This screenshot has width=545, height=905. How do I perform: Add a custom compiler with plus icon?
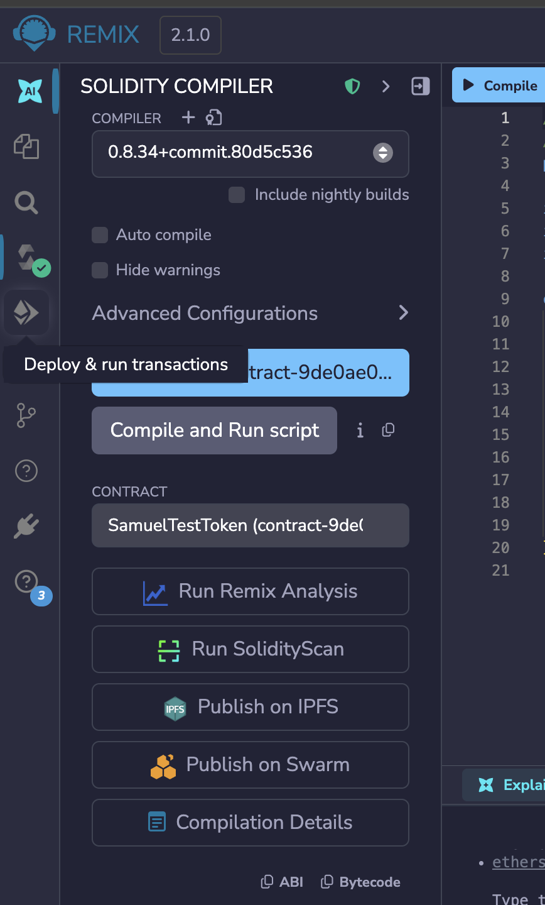[x=188, y=117]
